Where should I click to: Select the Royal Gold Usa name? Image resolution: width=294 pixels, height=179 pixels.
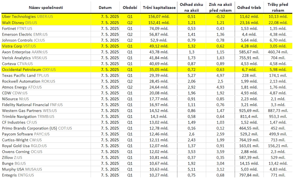pos(16,146)
